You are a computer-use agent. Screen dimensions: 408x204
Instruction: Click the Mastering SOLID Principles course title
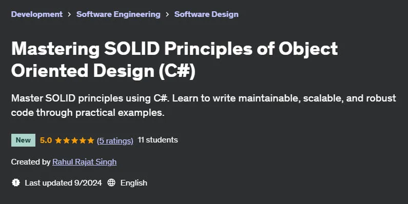point(174,59)
